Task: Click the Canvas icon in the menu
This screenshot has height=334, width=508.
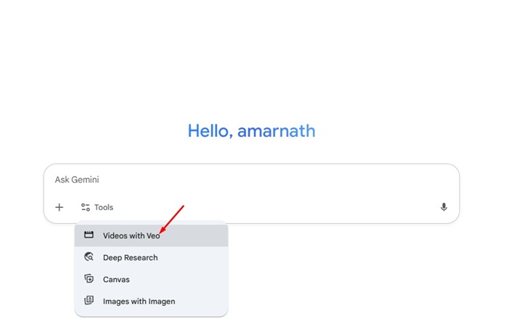Action: [89, 279]
